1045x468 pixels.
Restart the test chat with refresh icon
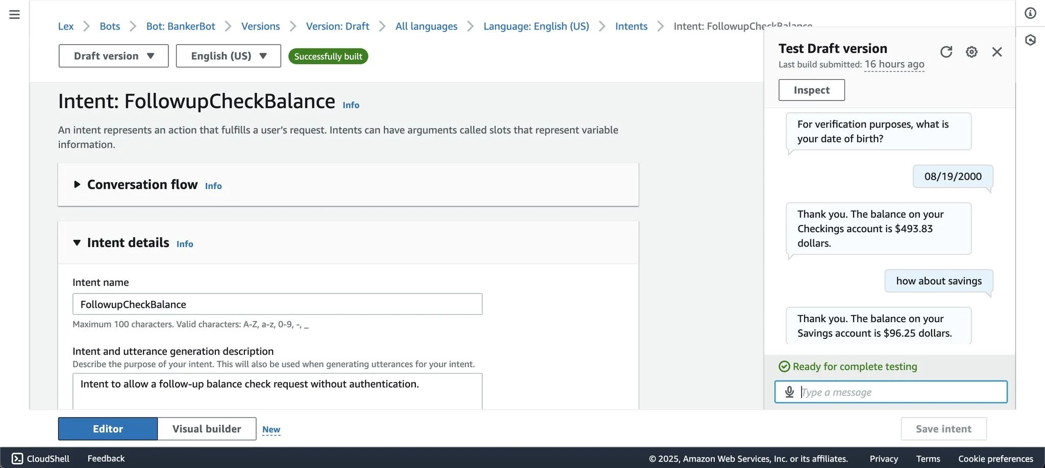(946, 52)
